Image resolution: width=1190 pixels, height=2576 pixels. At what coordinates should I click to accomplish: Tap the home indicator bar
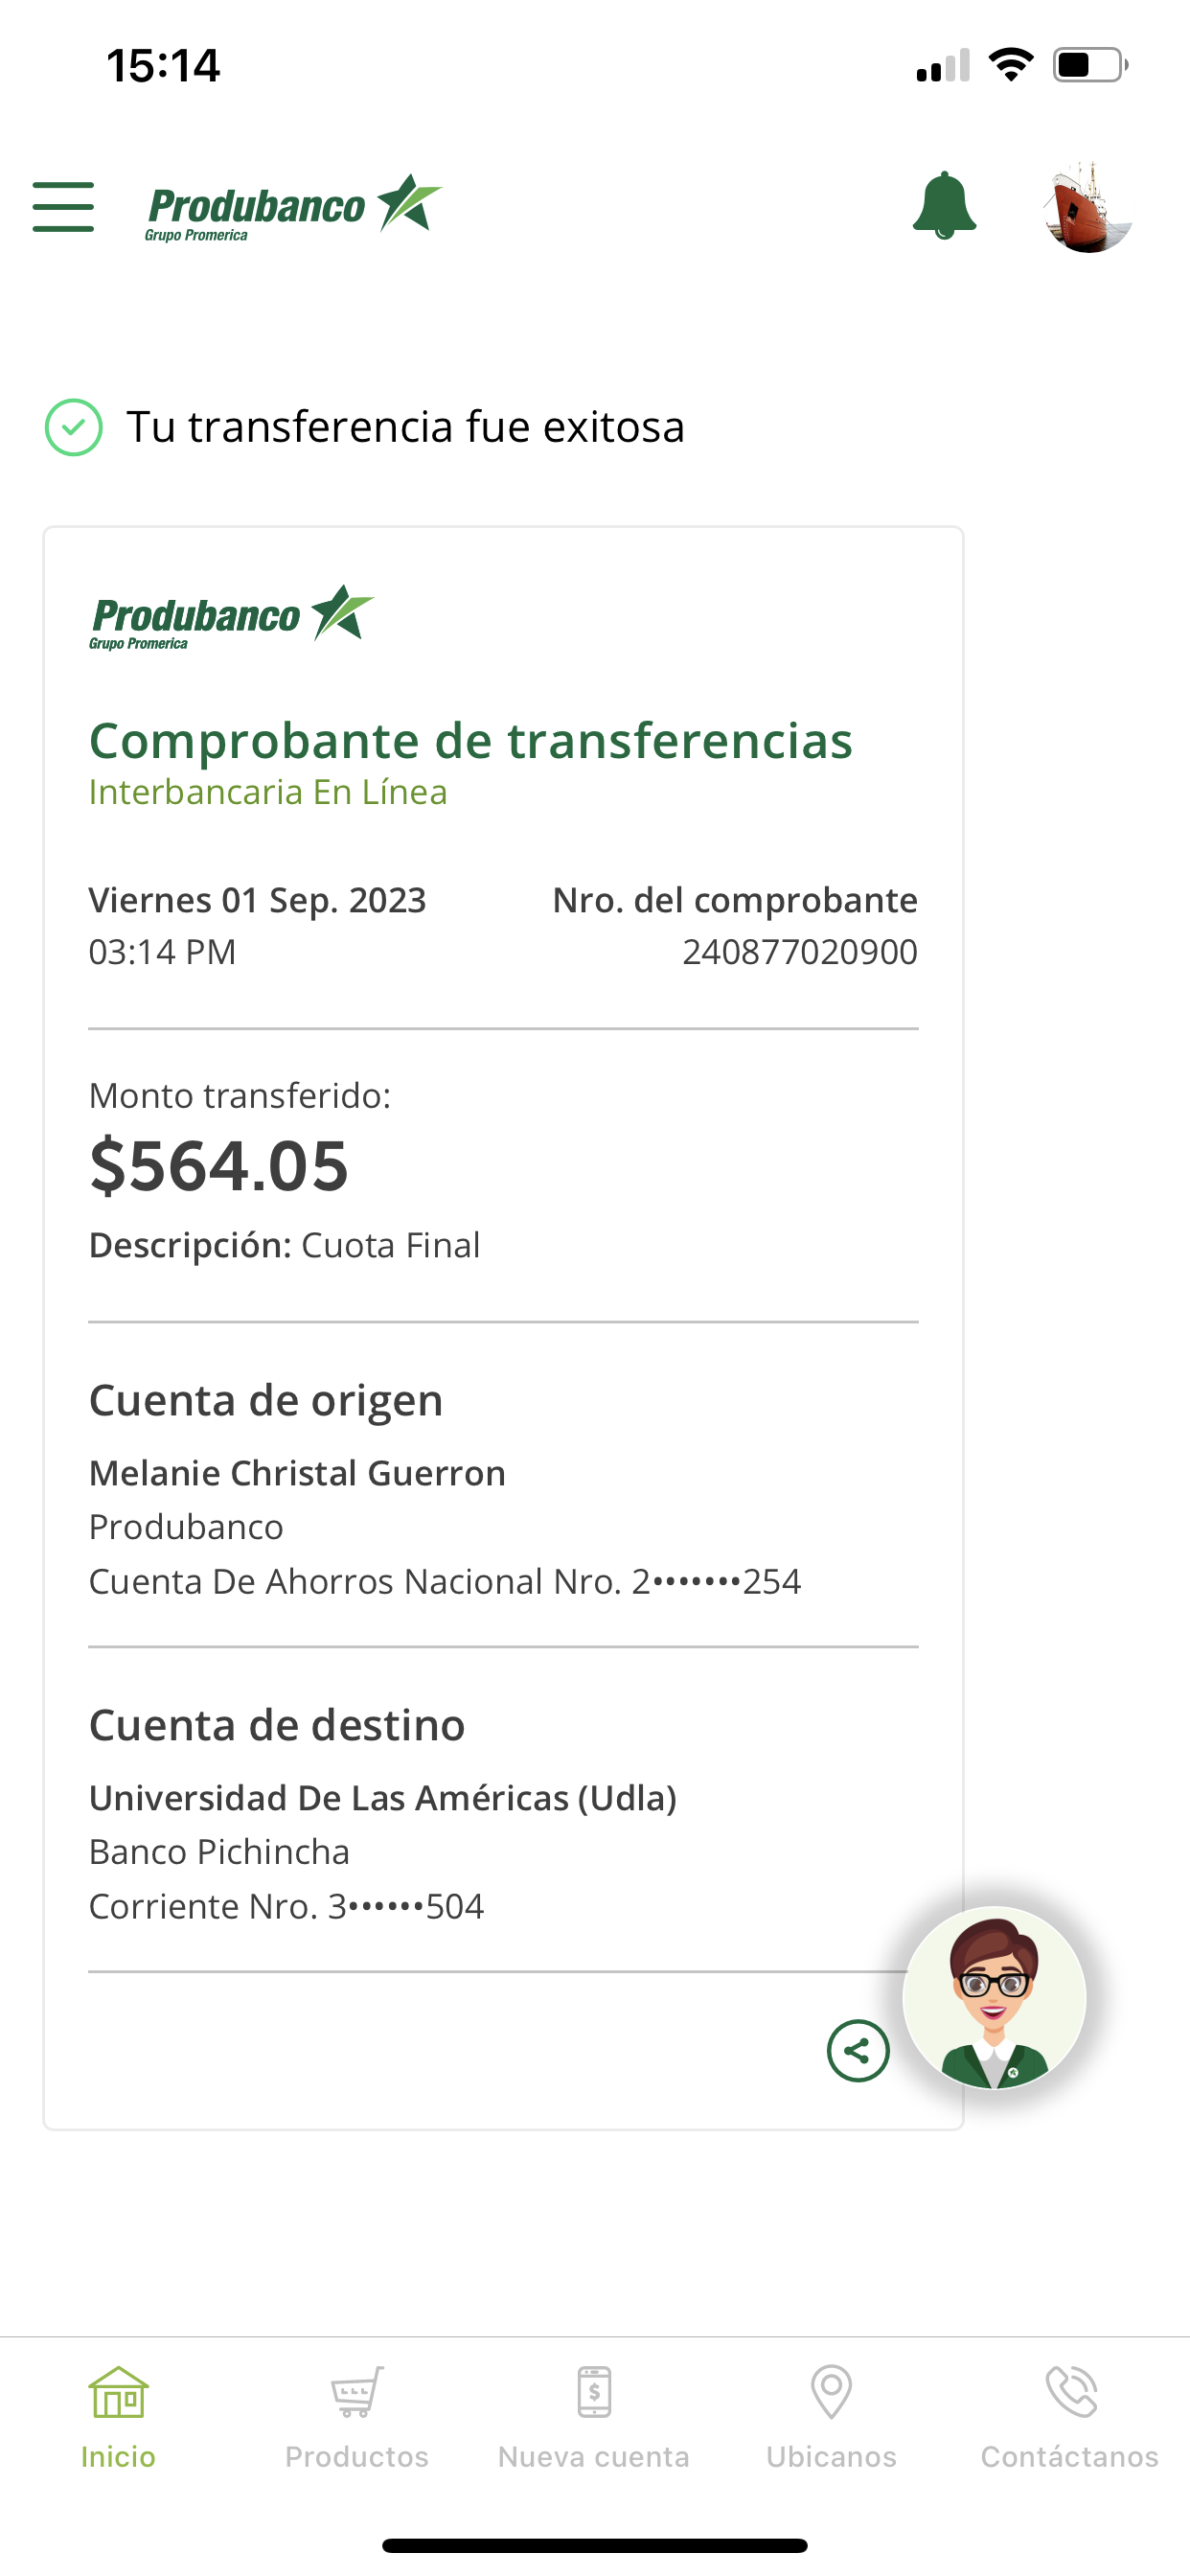pyautogui.click(x=594, y=2545)
